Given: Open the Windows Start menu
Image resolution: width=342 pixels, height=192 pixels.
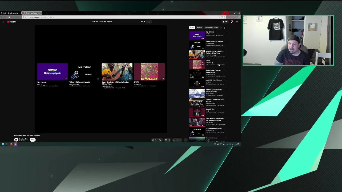Looking at the screenshot, I should pyautogui.click(x=3, y=144).
